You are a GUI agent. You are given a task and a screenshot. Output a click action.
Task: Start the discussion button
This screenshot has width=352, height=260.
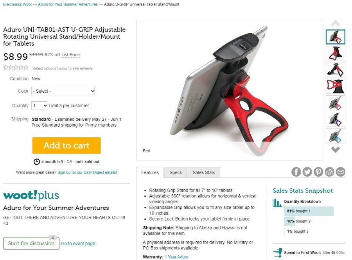point(31,244)
